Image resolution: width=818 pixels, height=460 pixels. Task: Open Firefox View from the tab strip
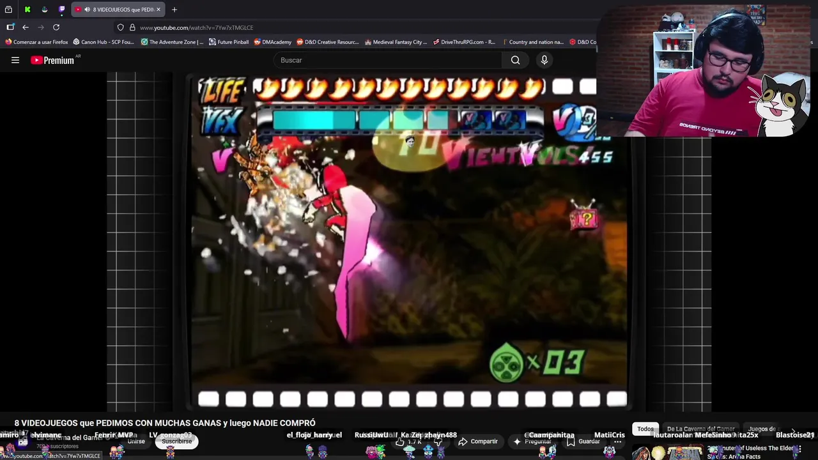click(x=8, y=10)
